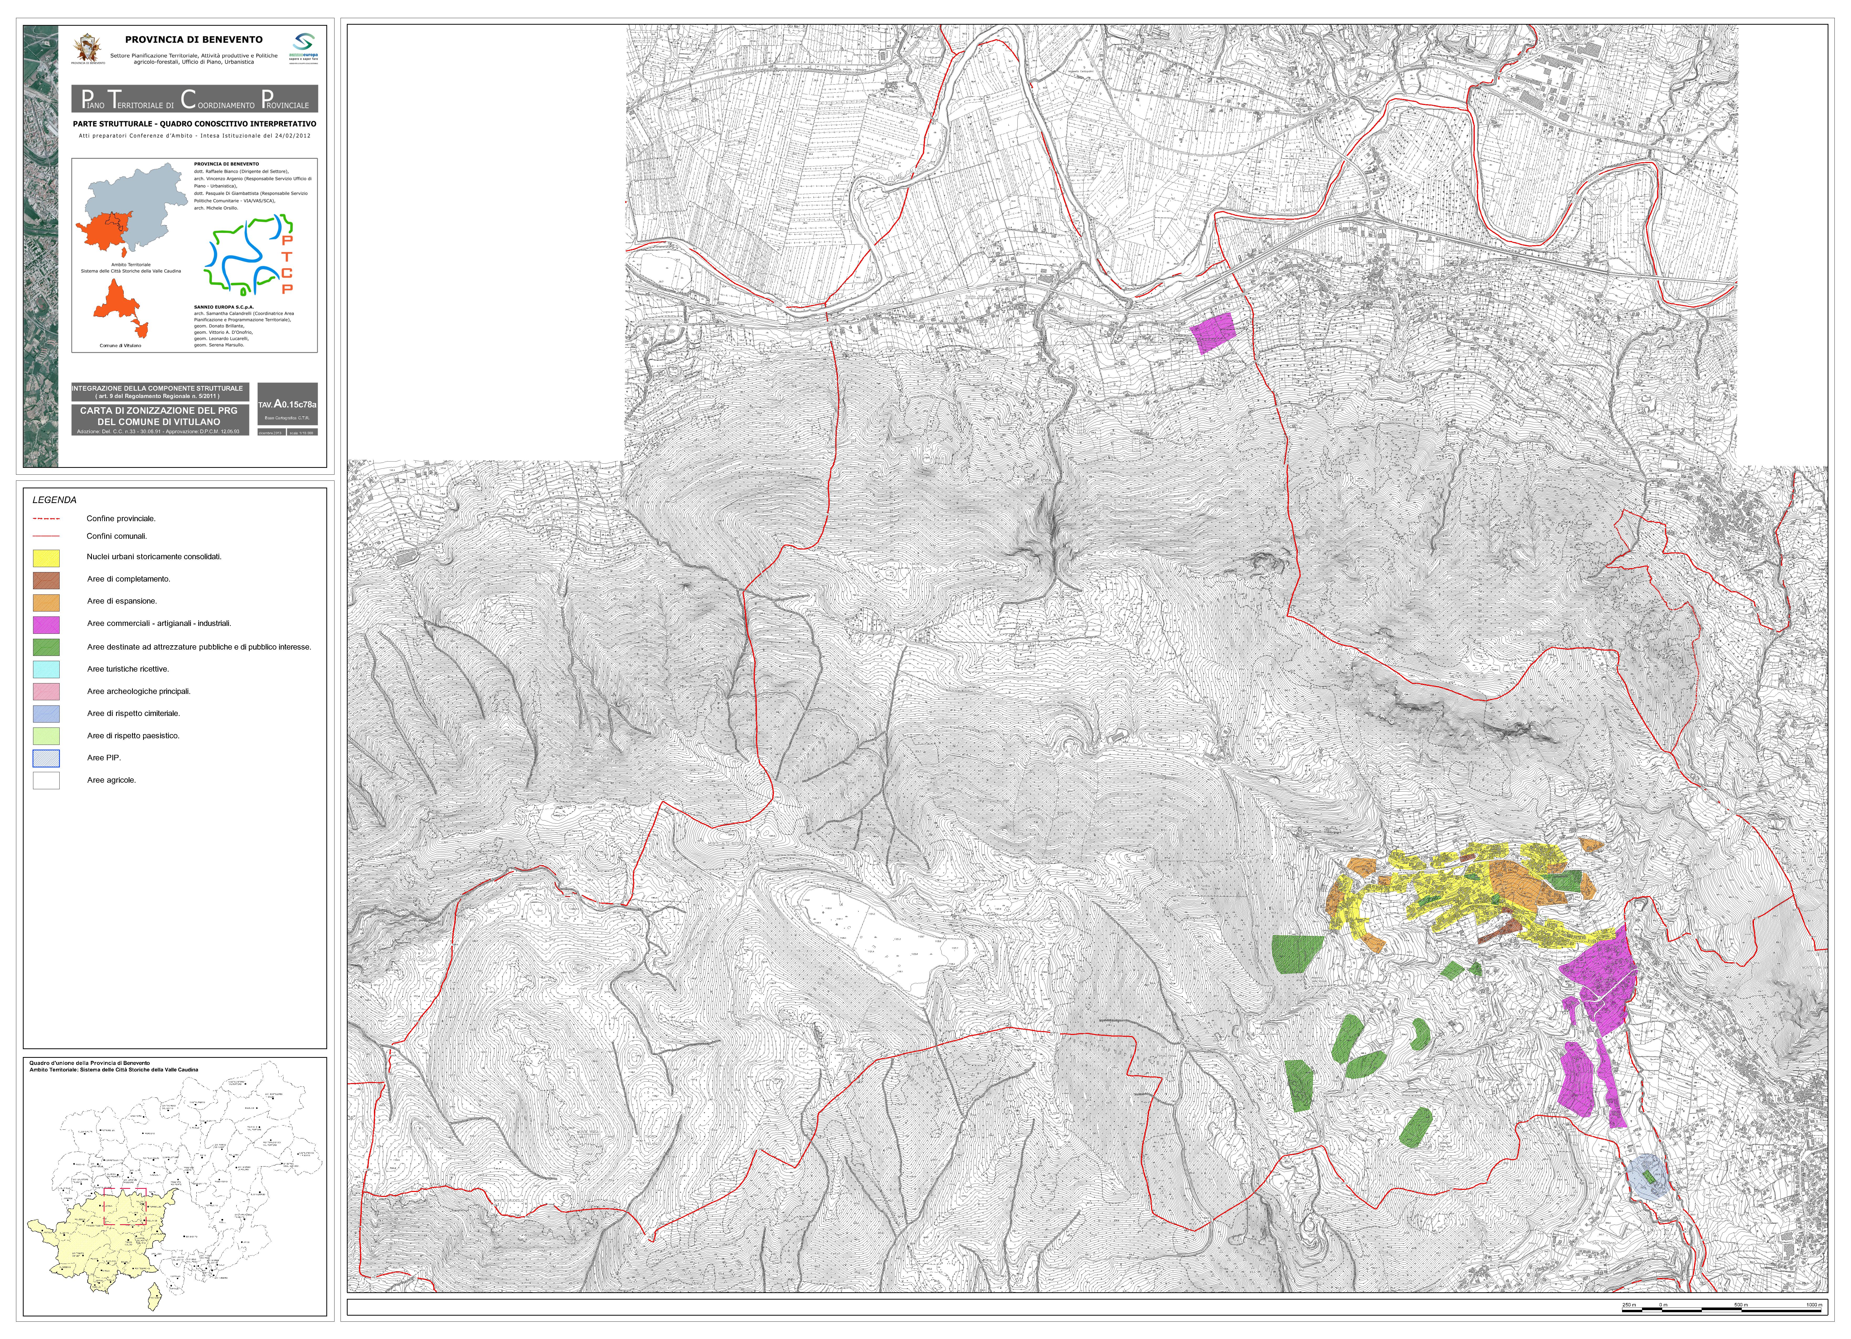
Task: Select 'PARTE STRUTTURALE - QUADRO CONOSCITIVO INTERPRETATIVO' text
Action: (194, 124)
